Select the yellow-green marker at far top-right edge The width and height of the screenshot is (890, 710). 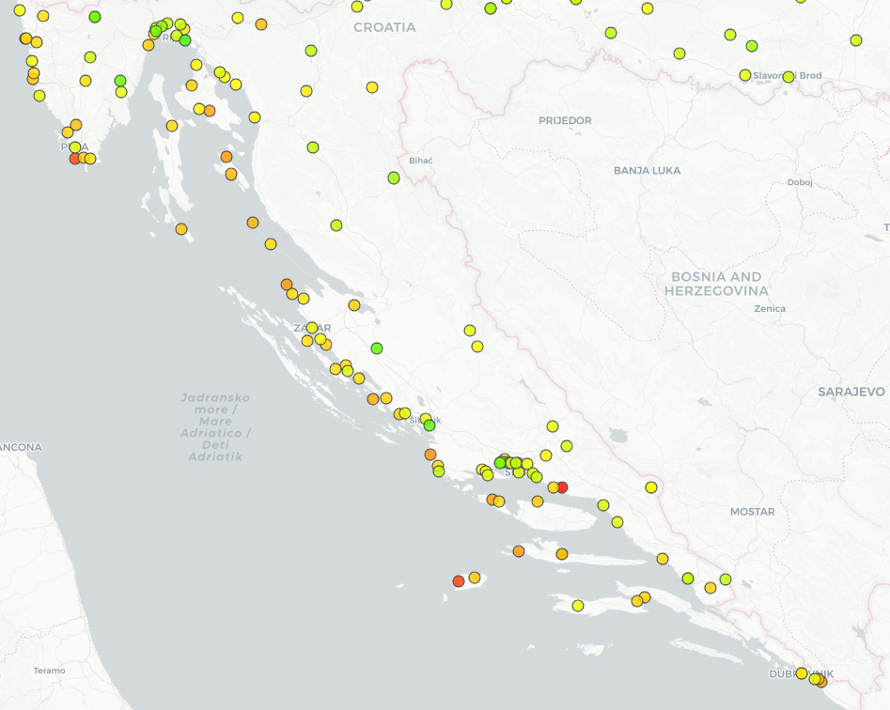click(x=856, y=40)
